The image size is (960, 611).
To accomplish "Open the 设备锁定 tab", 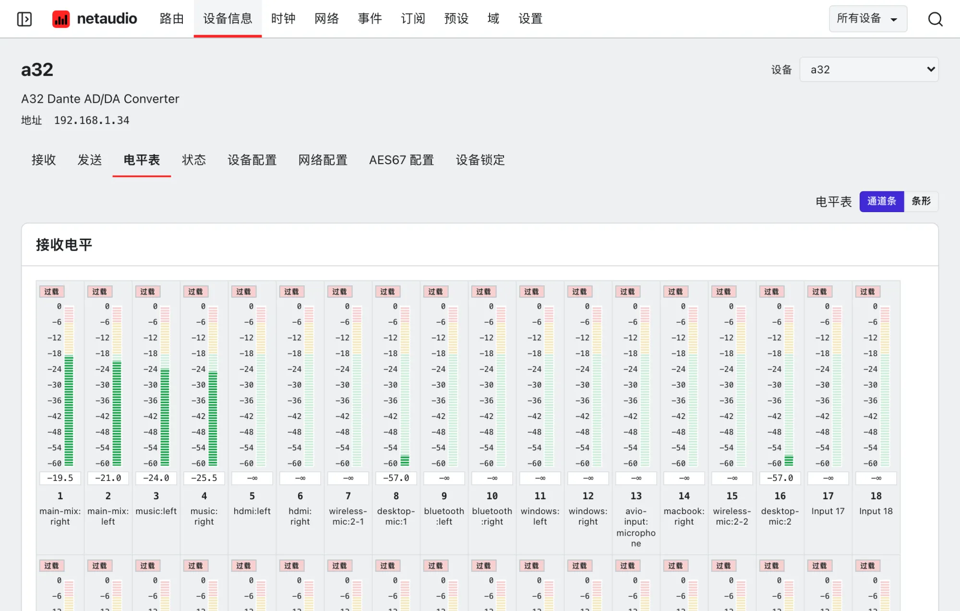I will click(x=480, y=160).
